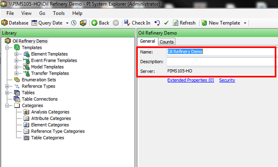Viewport: 278px width, 167px height.
Task: Select the Table Connections tree row
Action: (x=40, y=99)
